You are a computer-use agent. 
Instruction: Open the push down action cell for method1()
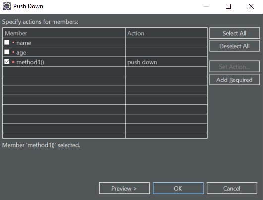point(166,62)
